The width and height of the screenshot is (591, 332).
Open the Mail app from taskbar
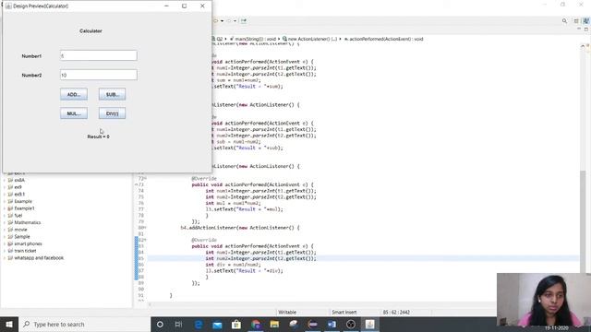click(x=218, y=324)
